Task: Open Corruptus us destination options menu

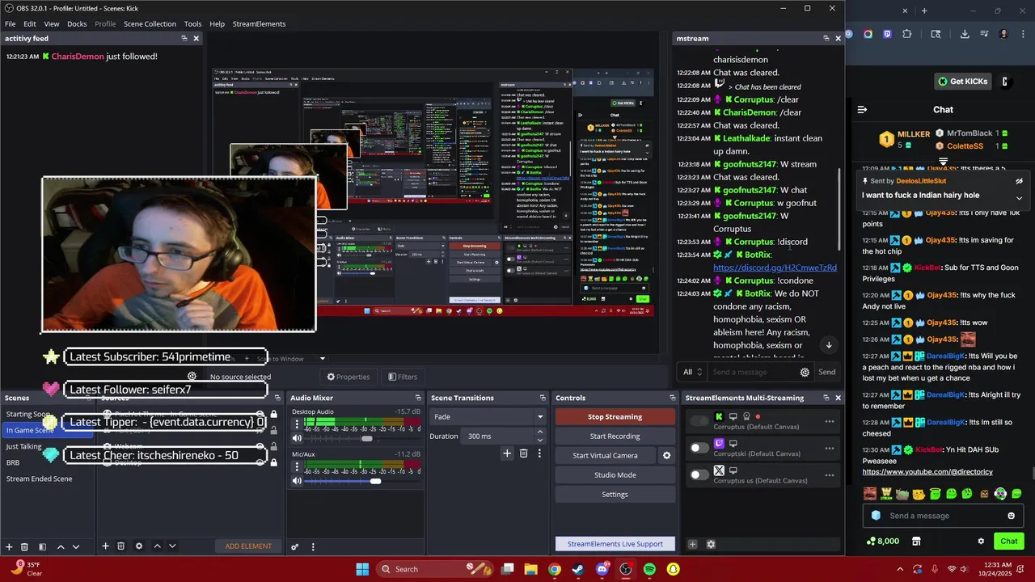Action: click(x=829, y=474)
